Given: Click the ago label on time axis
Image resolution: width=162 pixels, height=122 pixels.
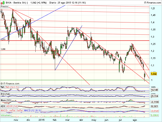Looking at the screenshot, I should pos(135,120).
